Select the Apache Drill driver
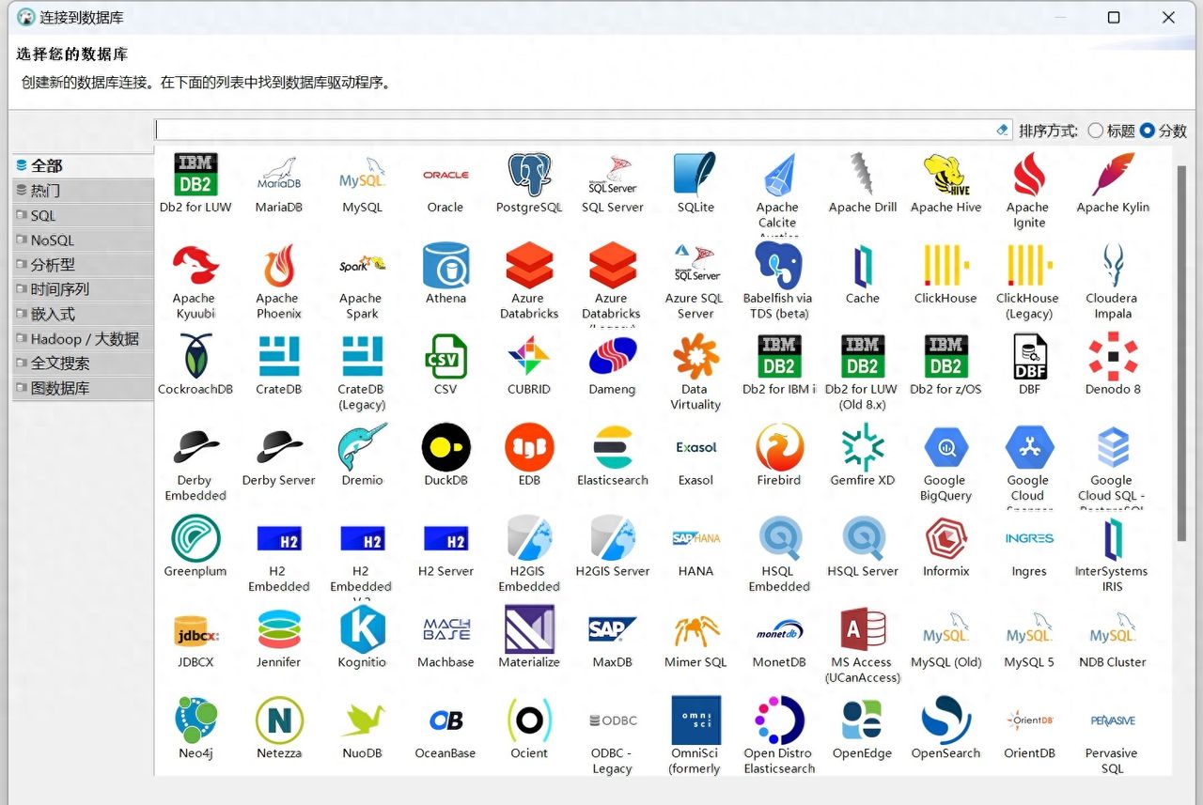Image resolution: width=1203 pixels, height=805 pixels. (863, 175)
